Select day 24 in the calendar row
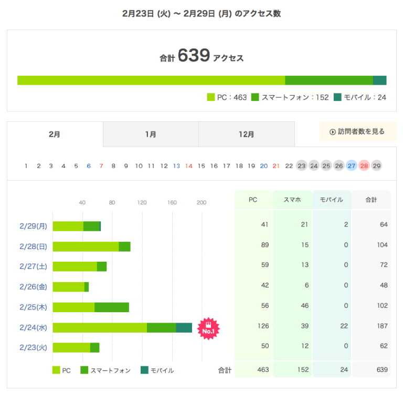This screenshot has width=403, height=402. pos(314,166)
